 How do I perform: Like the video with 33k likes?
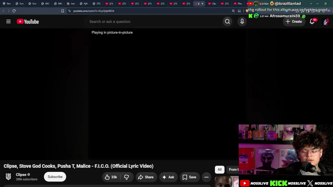pos(111,177)
